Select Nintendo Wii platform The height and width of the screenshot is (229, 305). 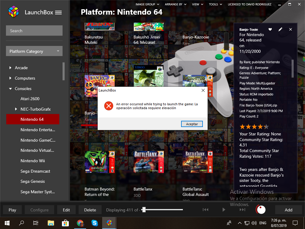(x=33, y=161)
